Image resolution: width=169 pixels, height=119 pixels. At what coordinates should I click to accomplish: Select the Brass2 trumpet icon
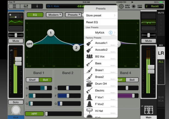(x=89, y=77)
